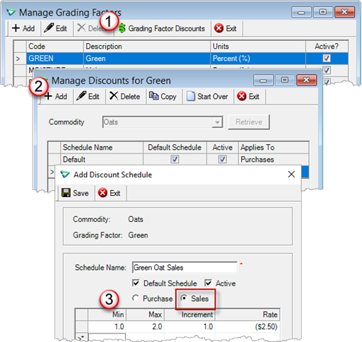Viewport: 362px width, 342px height.
Task: Close the Manage Discounts for Green window
Action: coord(306,81)
